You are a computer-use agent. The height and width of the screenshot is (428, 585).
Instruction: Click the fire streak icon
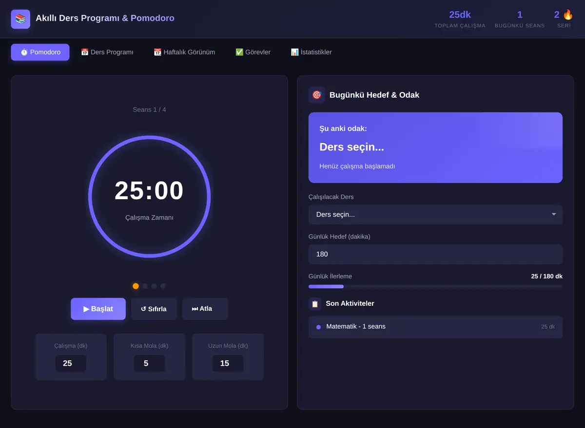click(x=568, y=15)
